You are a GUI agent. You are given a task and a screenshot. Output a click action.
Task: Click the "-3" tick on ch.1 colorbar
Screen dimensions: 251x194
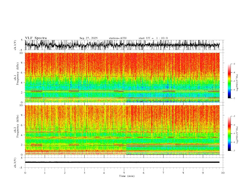pos(234,64)
